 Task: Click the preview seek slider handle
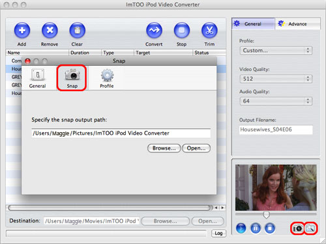(266, 215)
